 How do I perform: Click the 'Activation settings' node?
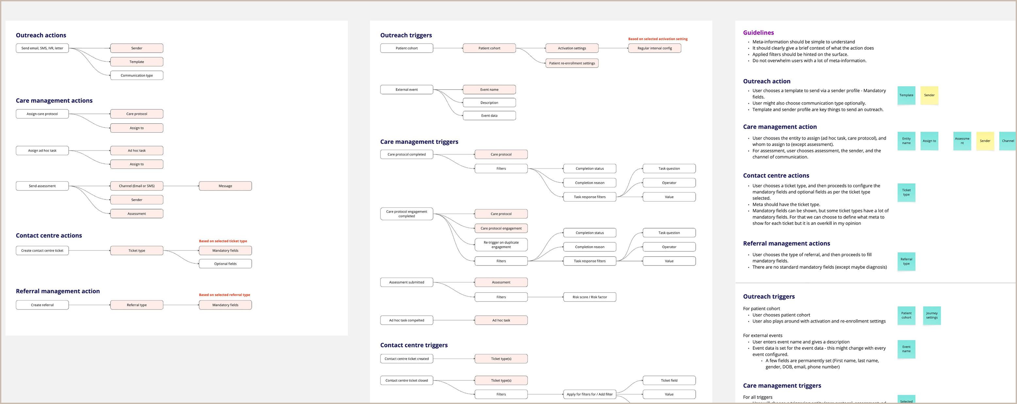(x=572, y=48)
